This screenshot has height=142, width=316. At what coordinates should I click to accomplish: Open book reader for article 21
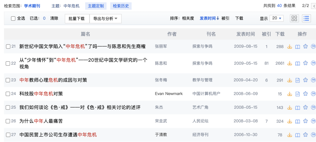[298, 47]
